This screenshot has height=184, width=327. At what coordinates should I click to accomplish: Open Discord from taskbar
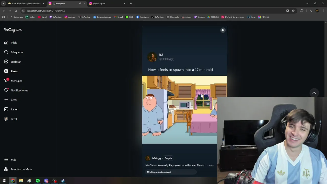pos(46,181)
